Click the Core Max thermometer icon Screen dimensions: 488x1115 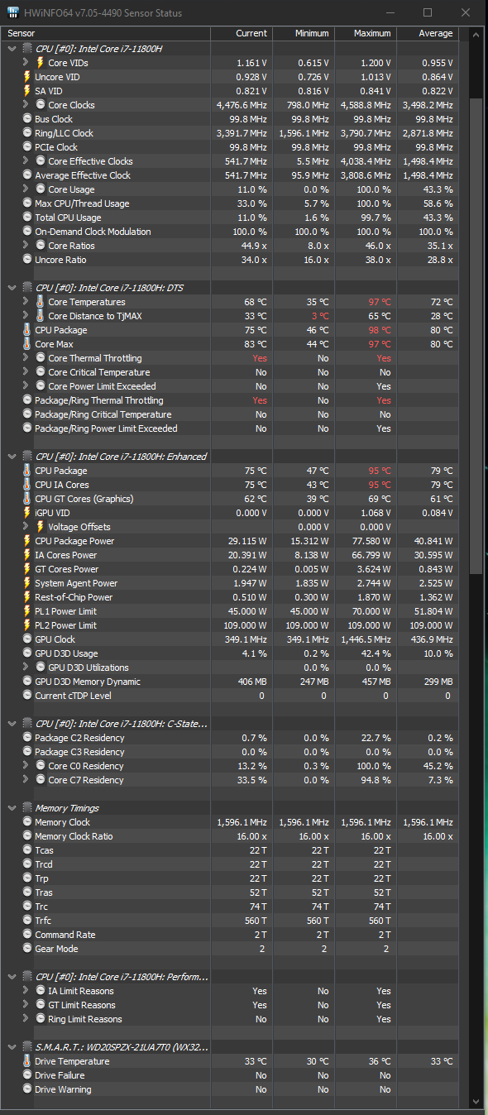[27, 344]
